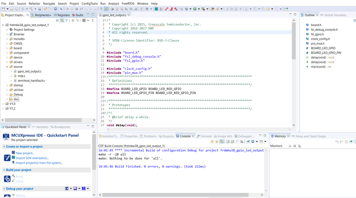Click the Add Memory Monitor plus icon

click(x=290, y=146)
